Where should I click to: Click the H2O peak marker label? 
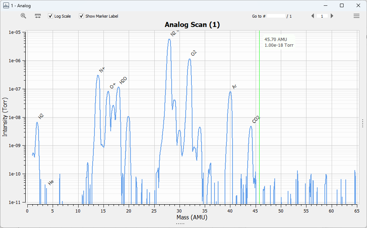tap(123, 81)
